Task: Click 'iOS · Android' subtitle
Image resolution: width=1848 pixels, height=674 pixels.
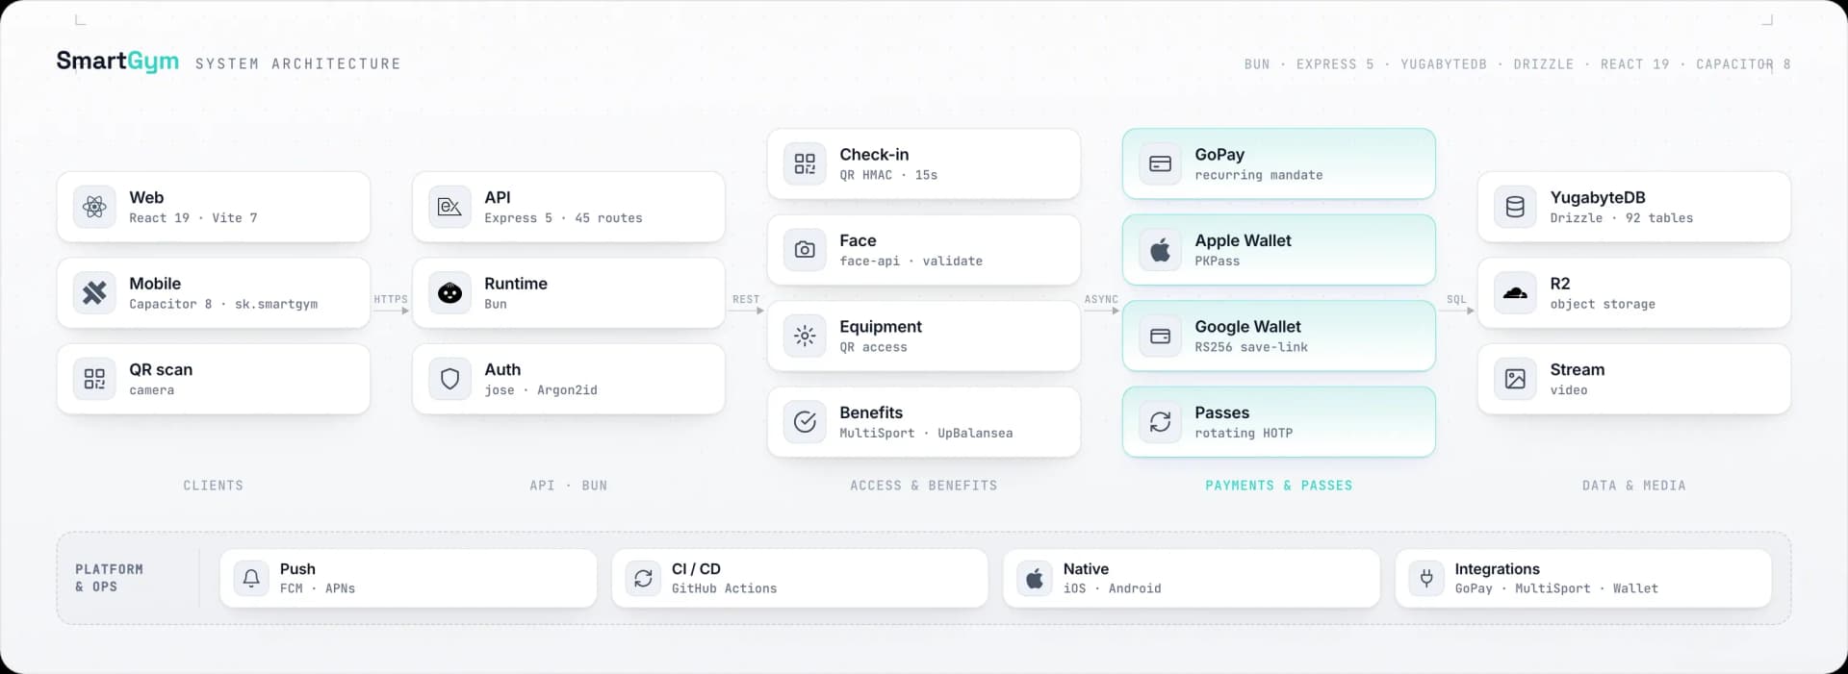Action: 1112,588
